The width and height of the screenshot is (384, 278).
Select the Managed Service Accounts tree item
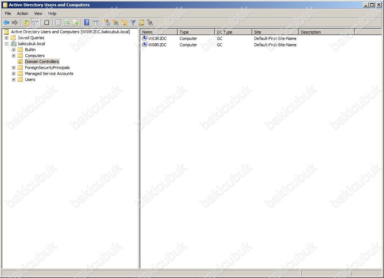pyautogui.click(x=49, y=74)
